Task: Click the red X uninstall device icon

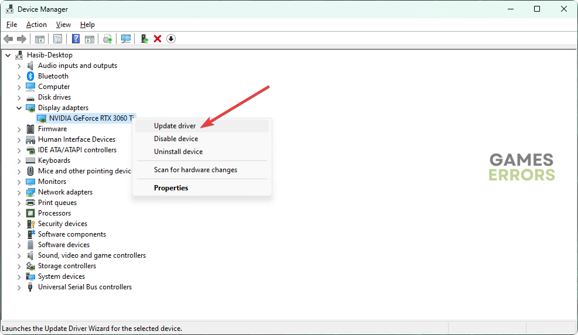Action: click(x=158, y=39)
